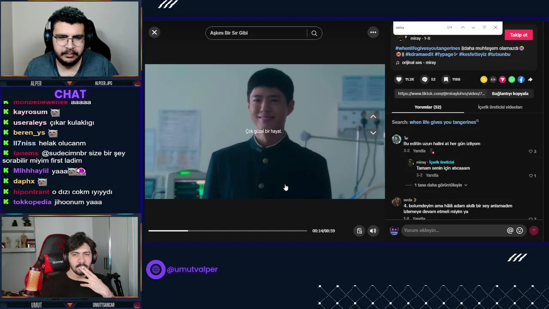Open find-in-page filter options icon

pyautogui.click(x=484, y=27)
